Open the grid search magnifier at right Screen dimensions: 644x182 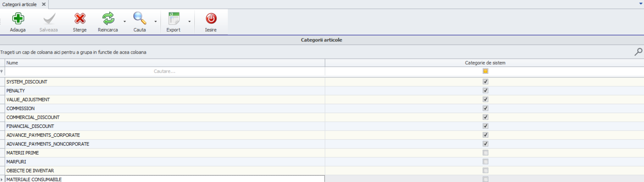(638, 52)
